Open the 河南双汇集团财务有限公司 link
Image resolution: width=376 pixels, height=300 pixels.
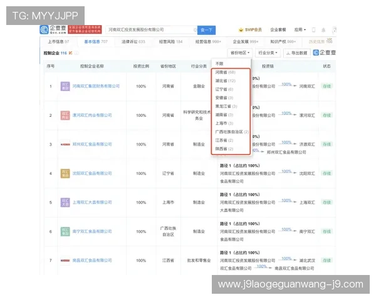tap(96, 86)
